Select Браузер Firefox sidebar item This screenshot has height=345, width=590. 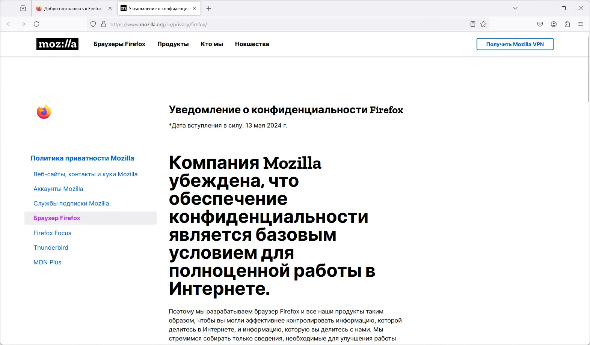[91, 218]
